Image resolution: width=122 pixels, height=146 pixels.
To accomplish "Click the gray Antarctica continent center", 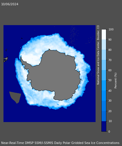I will [x=57, y=74].
